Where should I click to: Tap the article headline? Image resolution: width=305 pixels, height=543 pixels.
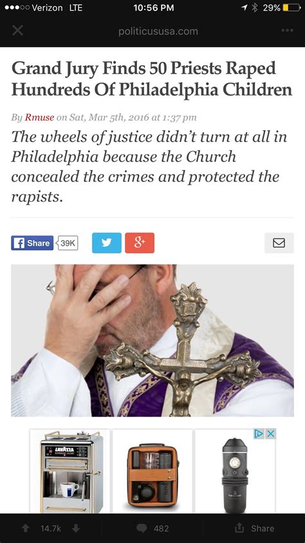[152, 78]
